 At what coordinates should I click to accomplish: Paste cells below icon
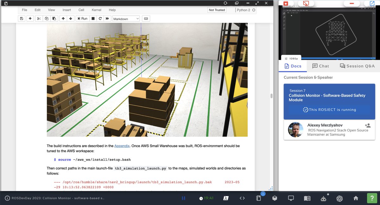54,19
